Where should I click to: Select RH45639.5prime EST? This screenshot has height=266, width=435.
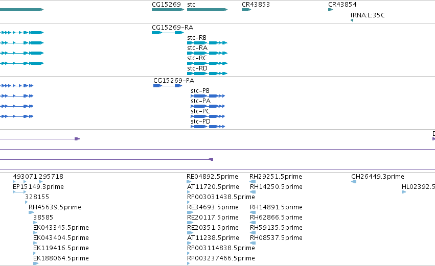[31, 212]
